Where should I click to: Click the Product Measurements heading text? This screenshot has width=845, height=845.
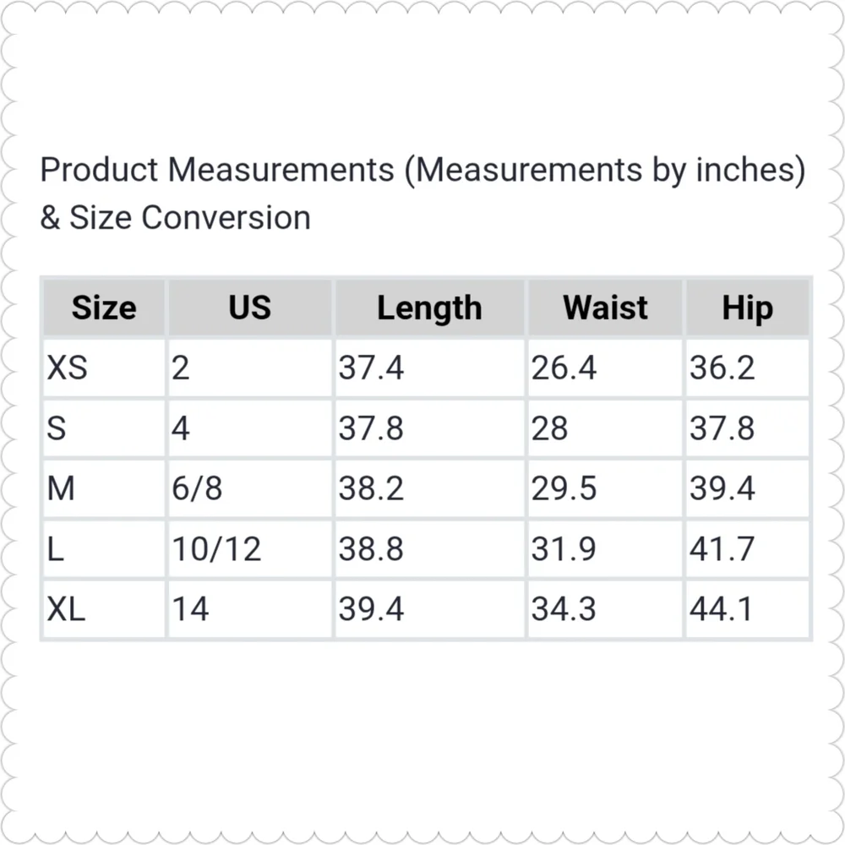pyautogui.click(x=422, y=194)
